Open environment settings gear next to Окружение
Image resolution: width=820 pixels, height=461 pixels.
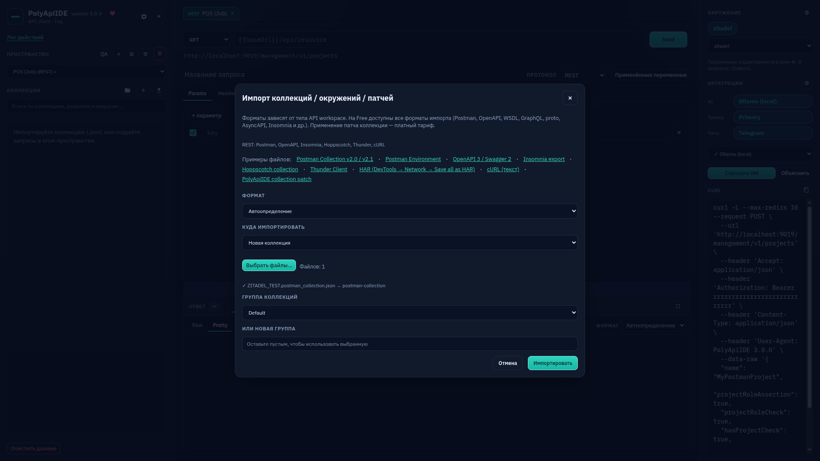coord(807,13)
